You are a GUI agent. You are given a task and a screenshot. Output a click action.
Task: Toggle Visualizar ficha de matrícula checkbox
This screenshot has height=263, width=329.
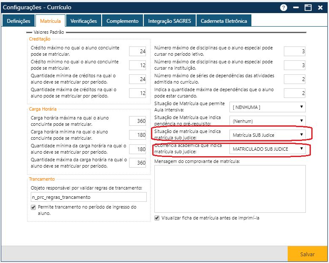pyautogui.click(x=157, y=218)
